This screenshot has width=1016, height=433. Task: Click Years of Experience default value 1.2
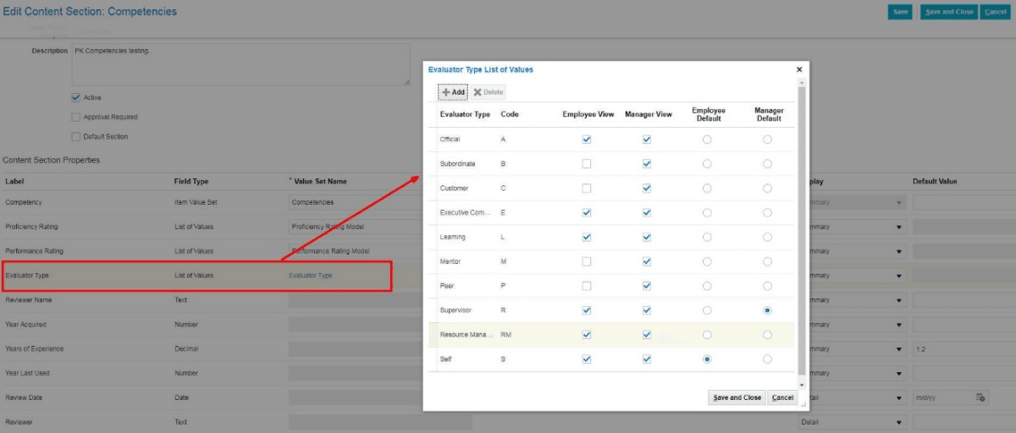tap(964, 348)
